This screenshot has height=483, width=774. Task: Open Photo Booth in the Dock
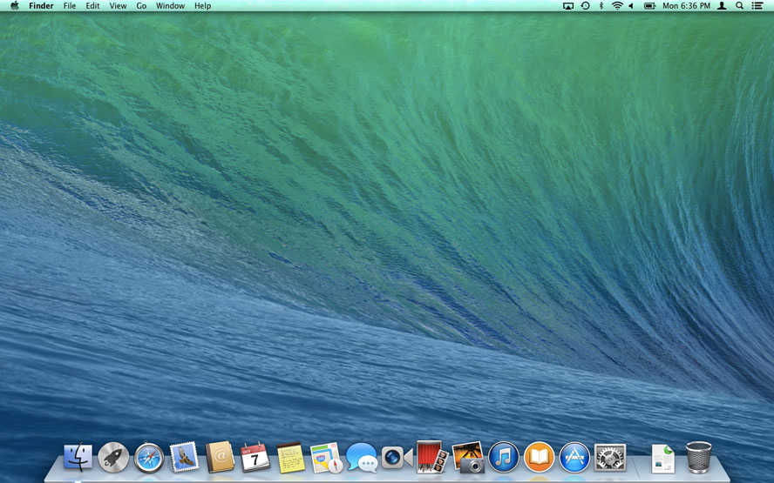(432, 456)
